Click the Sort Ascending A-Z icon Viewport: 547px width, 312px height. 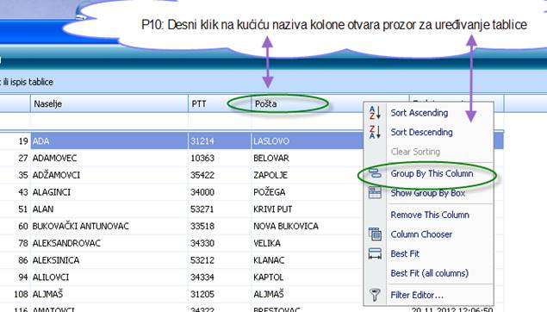(375, 113)
